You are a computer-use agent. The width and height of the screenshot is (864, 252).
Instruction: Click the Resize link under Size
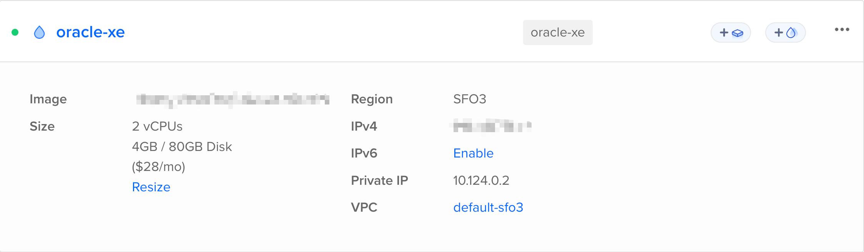(151, 187)
